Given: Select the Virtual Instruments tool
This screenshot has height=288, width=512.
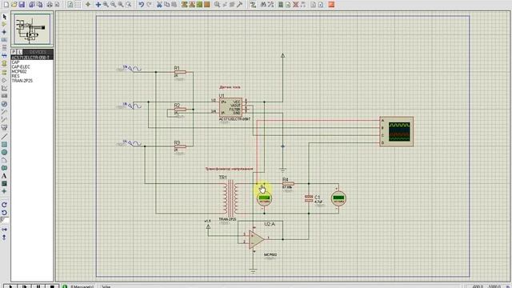Looking at the screenshot, I should (x=4, y=127).
